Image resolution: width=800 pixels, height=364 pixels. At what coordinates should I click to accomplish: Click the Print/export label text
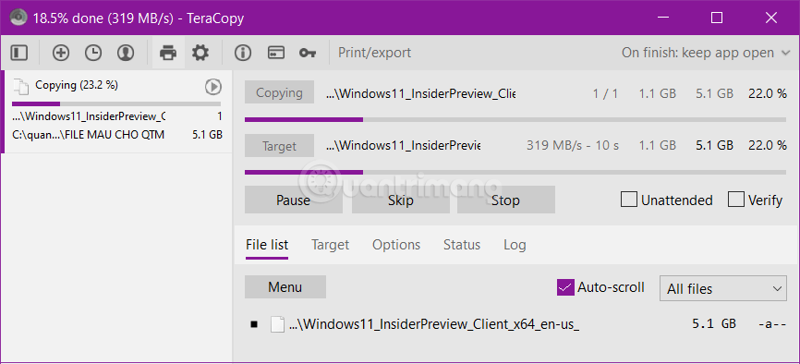point(374,53)
